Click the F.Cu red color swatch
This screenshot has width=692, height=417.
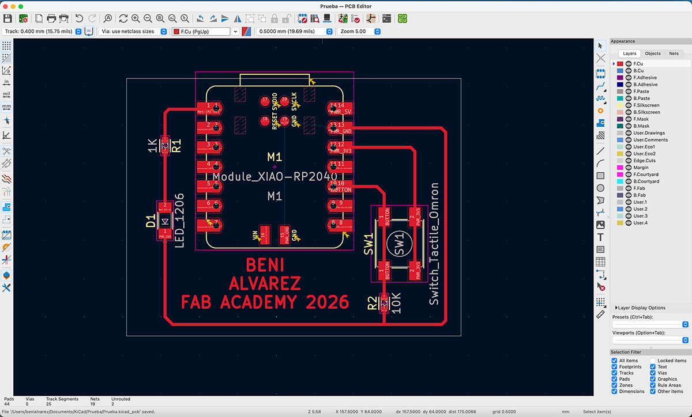(x=620, y=63)
